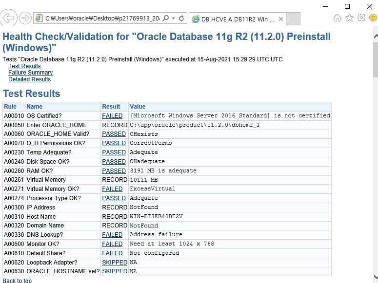The height and width of the screenshot is (283, 378).
Task: Open the SKIPPED link for ORACLE_HOSTNAME set?
Action: (x=115, y=271)
